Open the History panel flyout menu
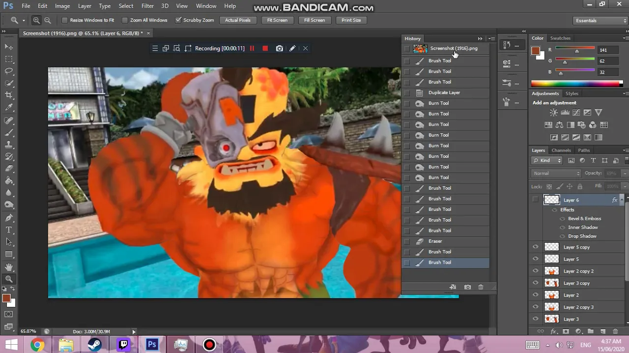 click(491, 38)
